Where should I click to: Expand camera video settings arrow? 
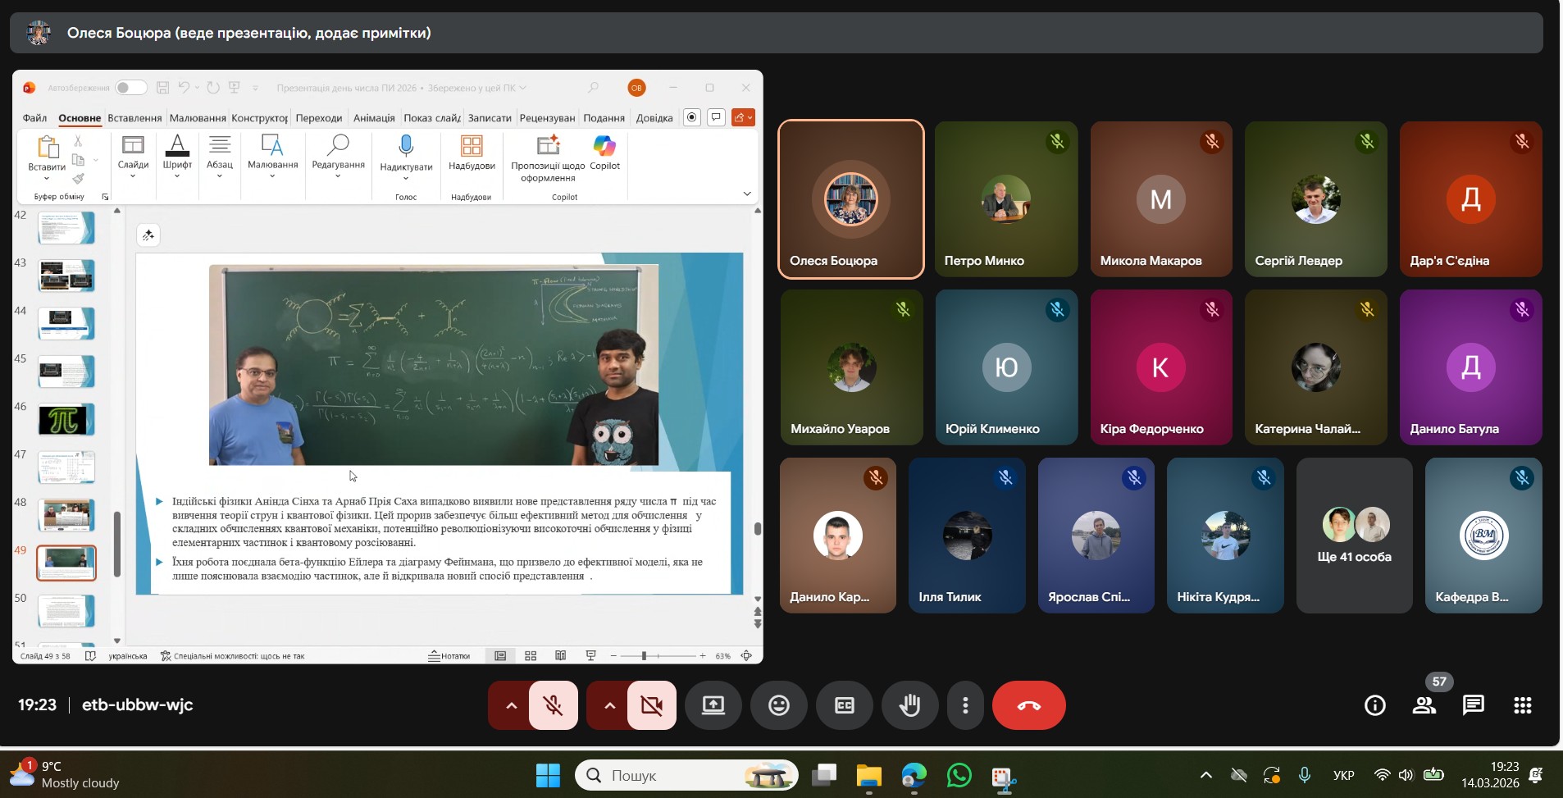[x=609, y=705]
